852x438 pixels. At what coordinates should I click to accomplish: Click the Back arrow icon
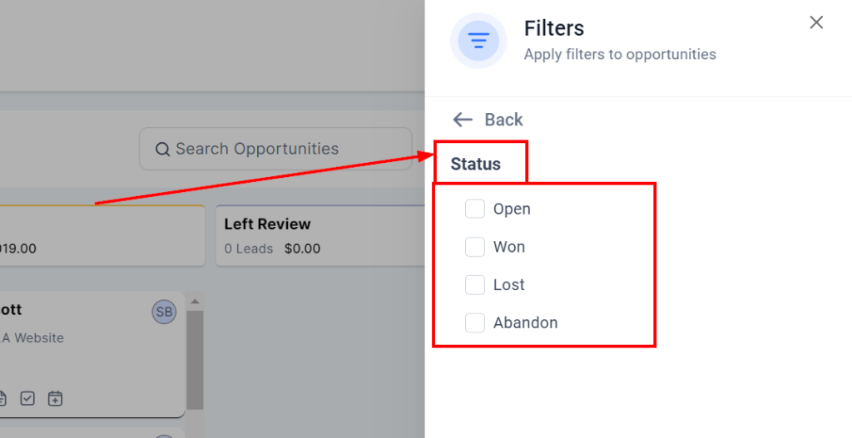(x=463, y=120)
